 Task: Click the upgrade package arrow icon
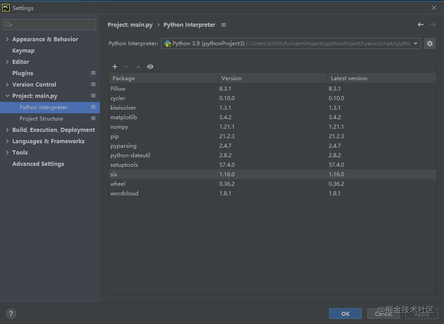[138, 67]
